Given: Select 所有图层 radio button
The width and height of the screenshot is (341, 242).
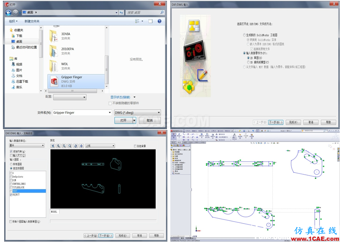Looking at the screenshot, I should (x=11, y=164).
